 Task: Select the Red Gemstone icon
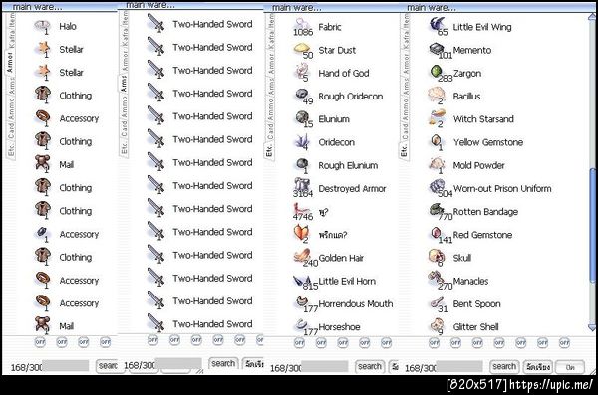tap(436, 233)
